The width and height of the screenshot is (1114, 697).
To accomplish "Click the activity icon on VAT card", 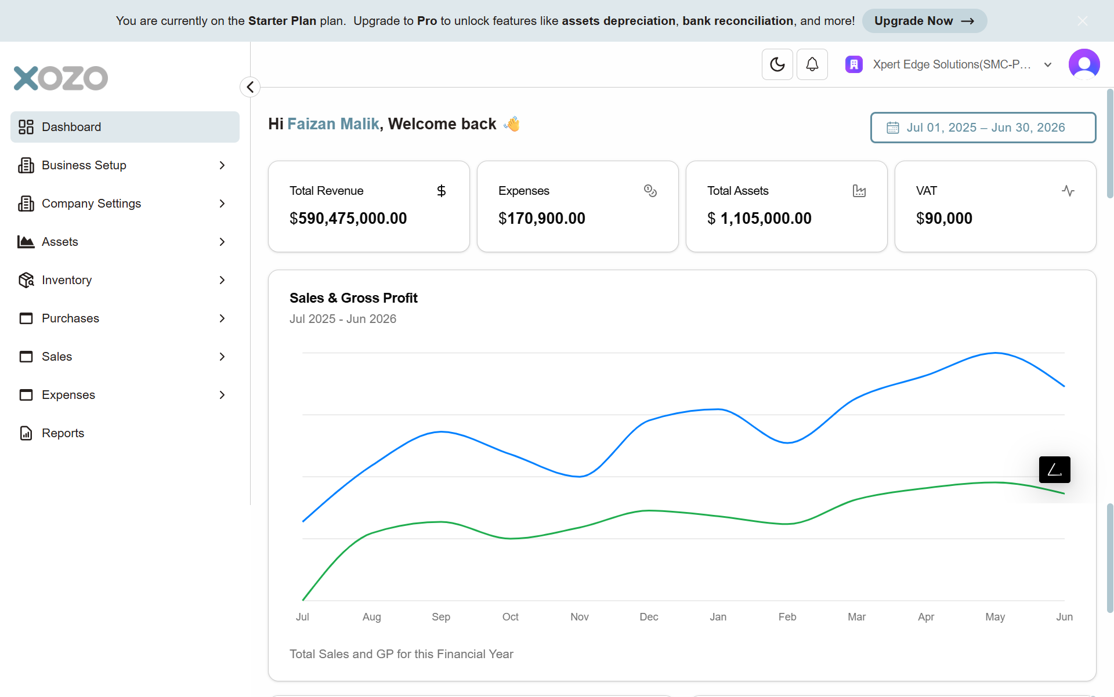I will (1068, 191).
